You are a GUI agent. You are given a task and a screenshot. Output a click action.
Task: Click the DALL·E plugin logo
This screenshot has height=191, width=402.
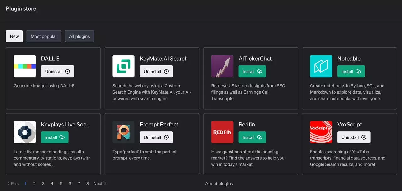pos(25,66)
